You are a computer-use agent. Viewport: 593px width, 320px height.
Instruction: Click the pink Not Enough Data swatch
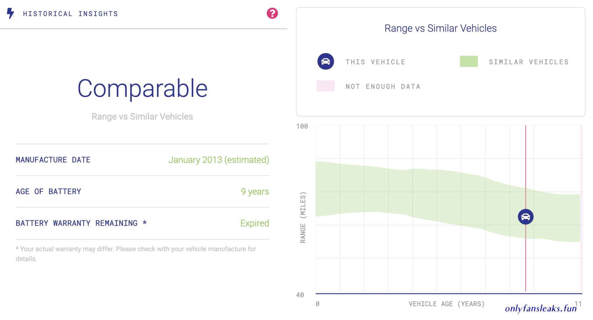point(325,86)
